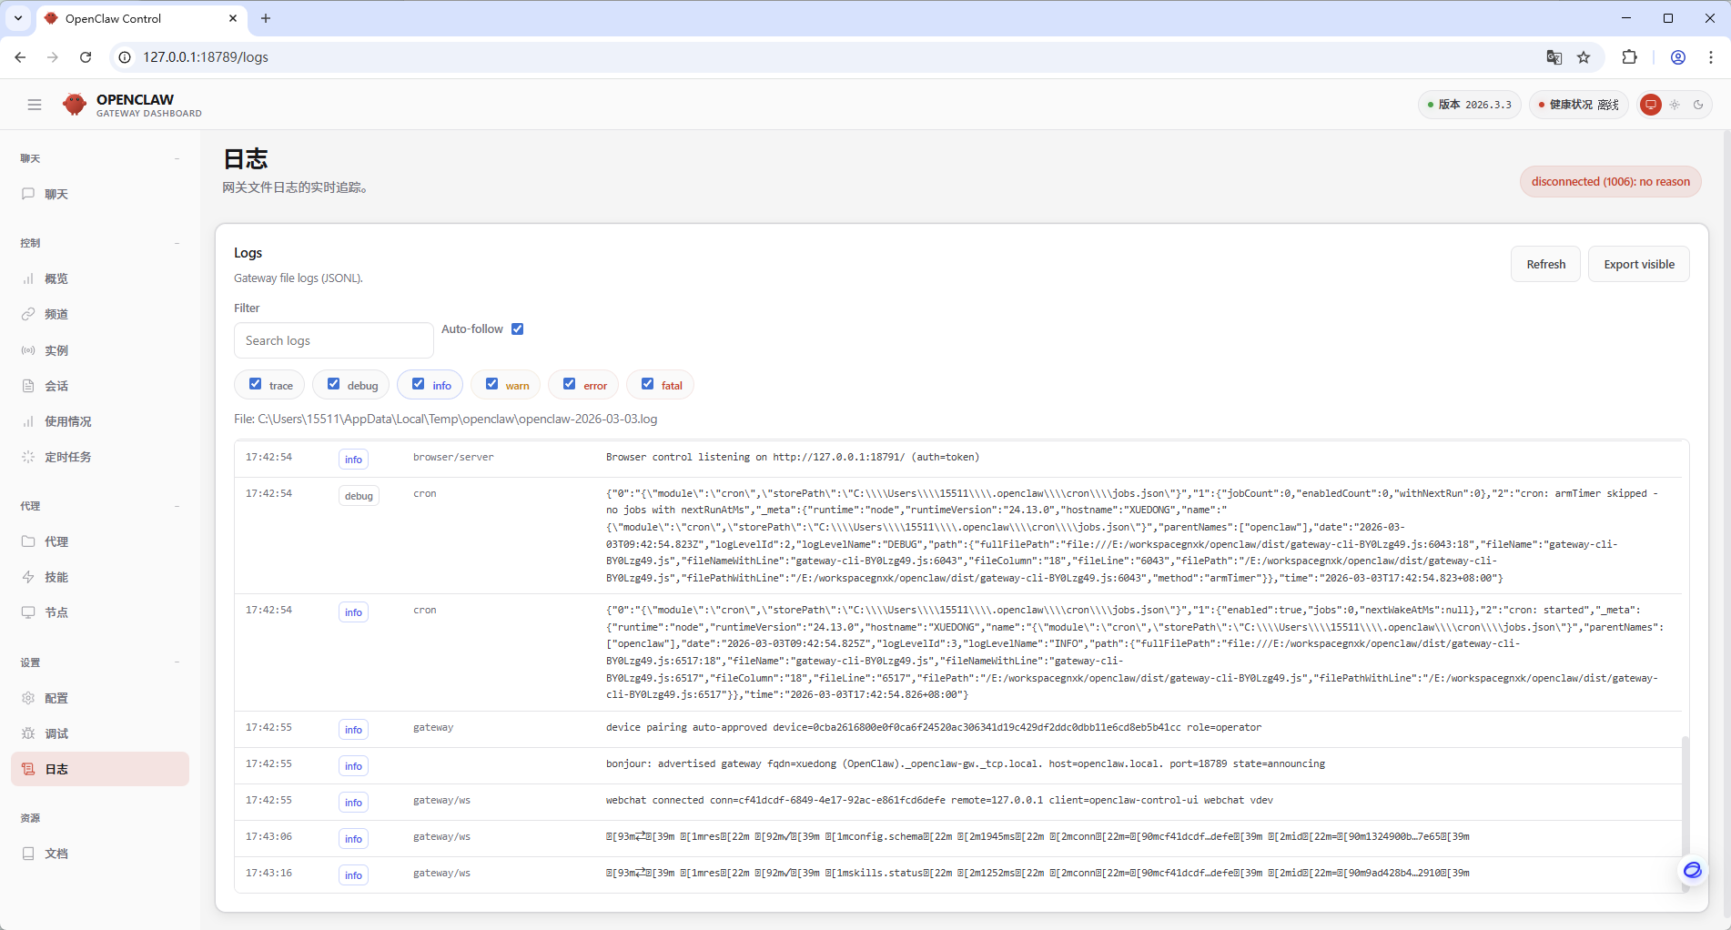Select the 日志 logs menu item
Viewport: 1731px width, 930px height.
56,769
